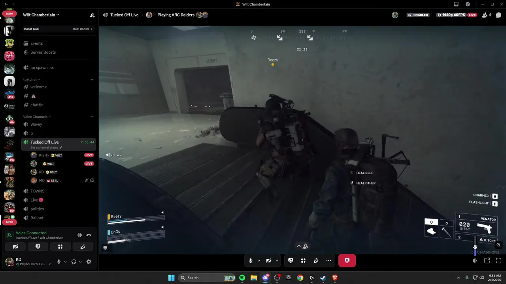Screen dimensions: 506x284
Task: Disconnect from voice with the hang-up icon
Action: tap(89, 235)
